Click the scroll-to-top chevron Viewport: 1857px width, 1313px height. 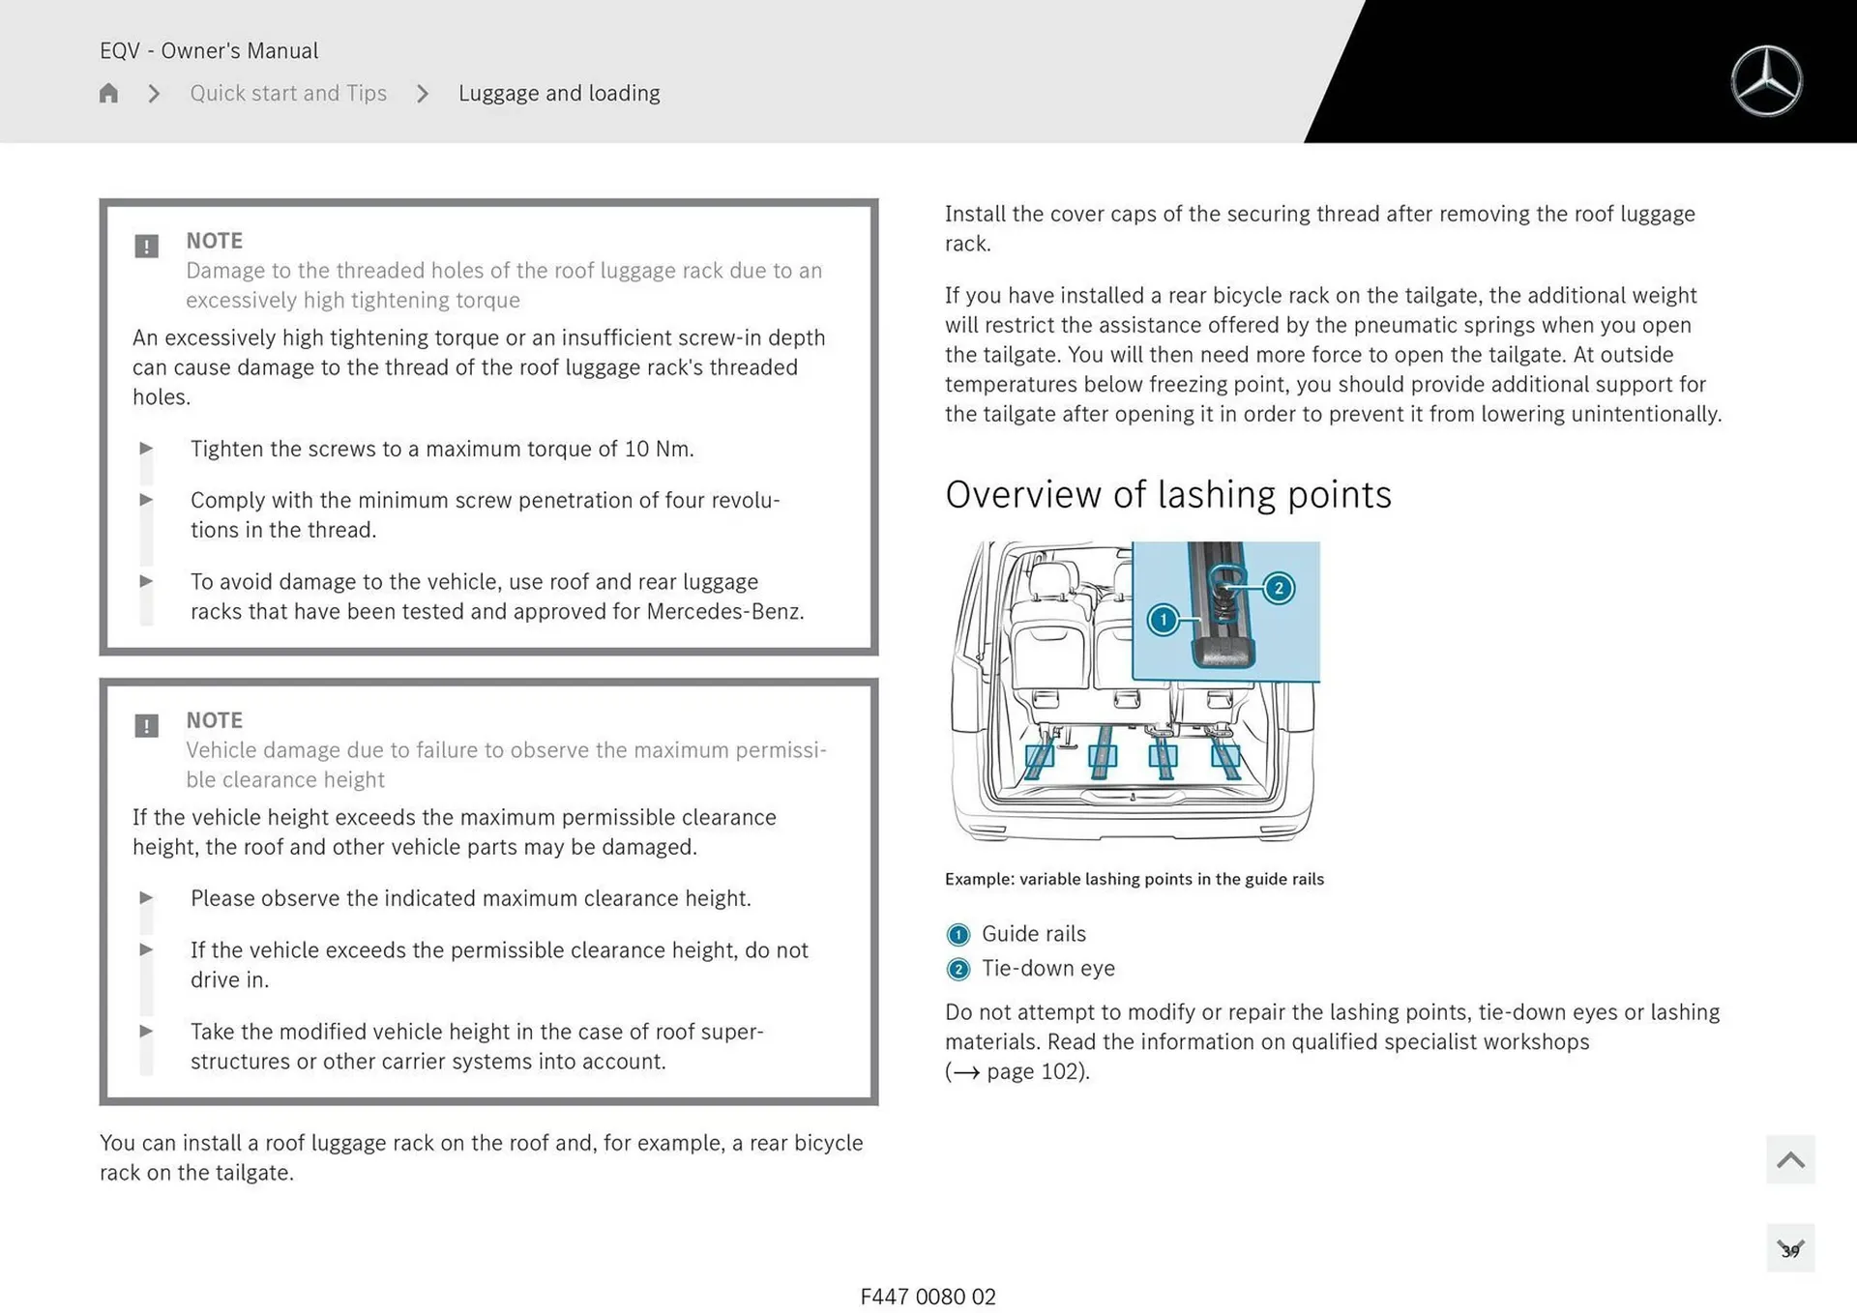[x=1790, y=1157]
